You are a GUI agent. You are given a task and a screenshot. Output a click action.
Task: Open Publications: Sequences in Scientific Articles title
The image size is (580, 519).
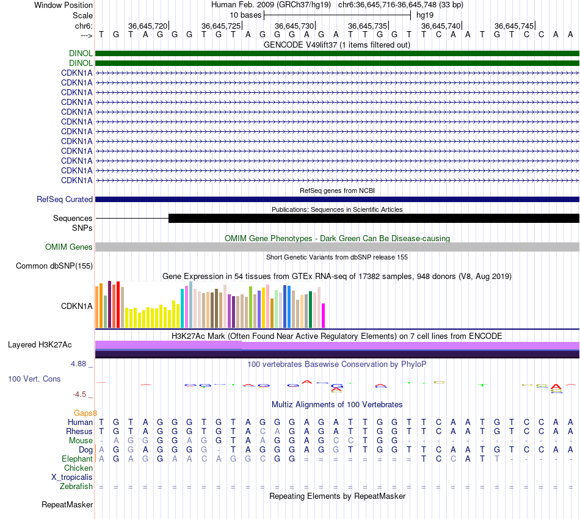pos(337,209)
